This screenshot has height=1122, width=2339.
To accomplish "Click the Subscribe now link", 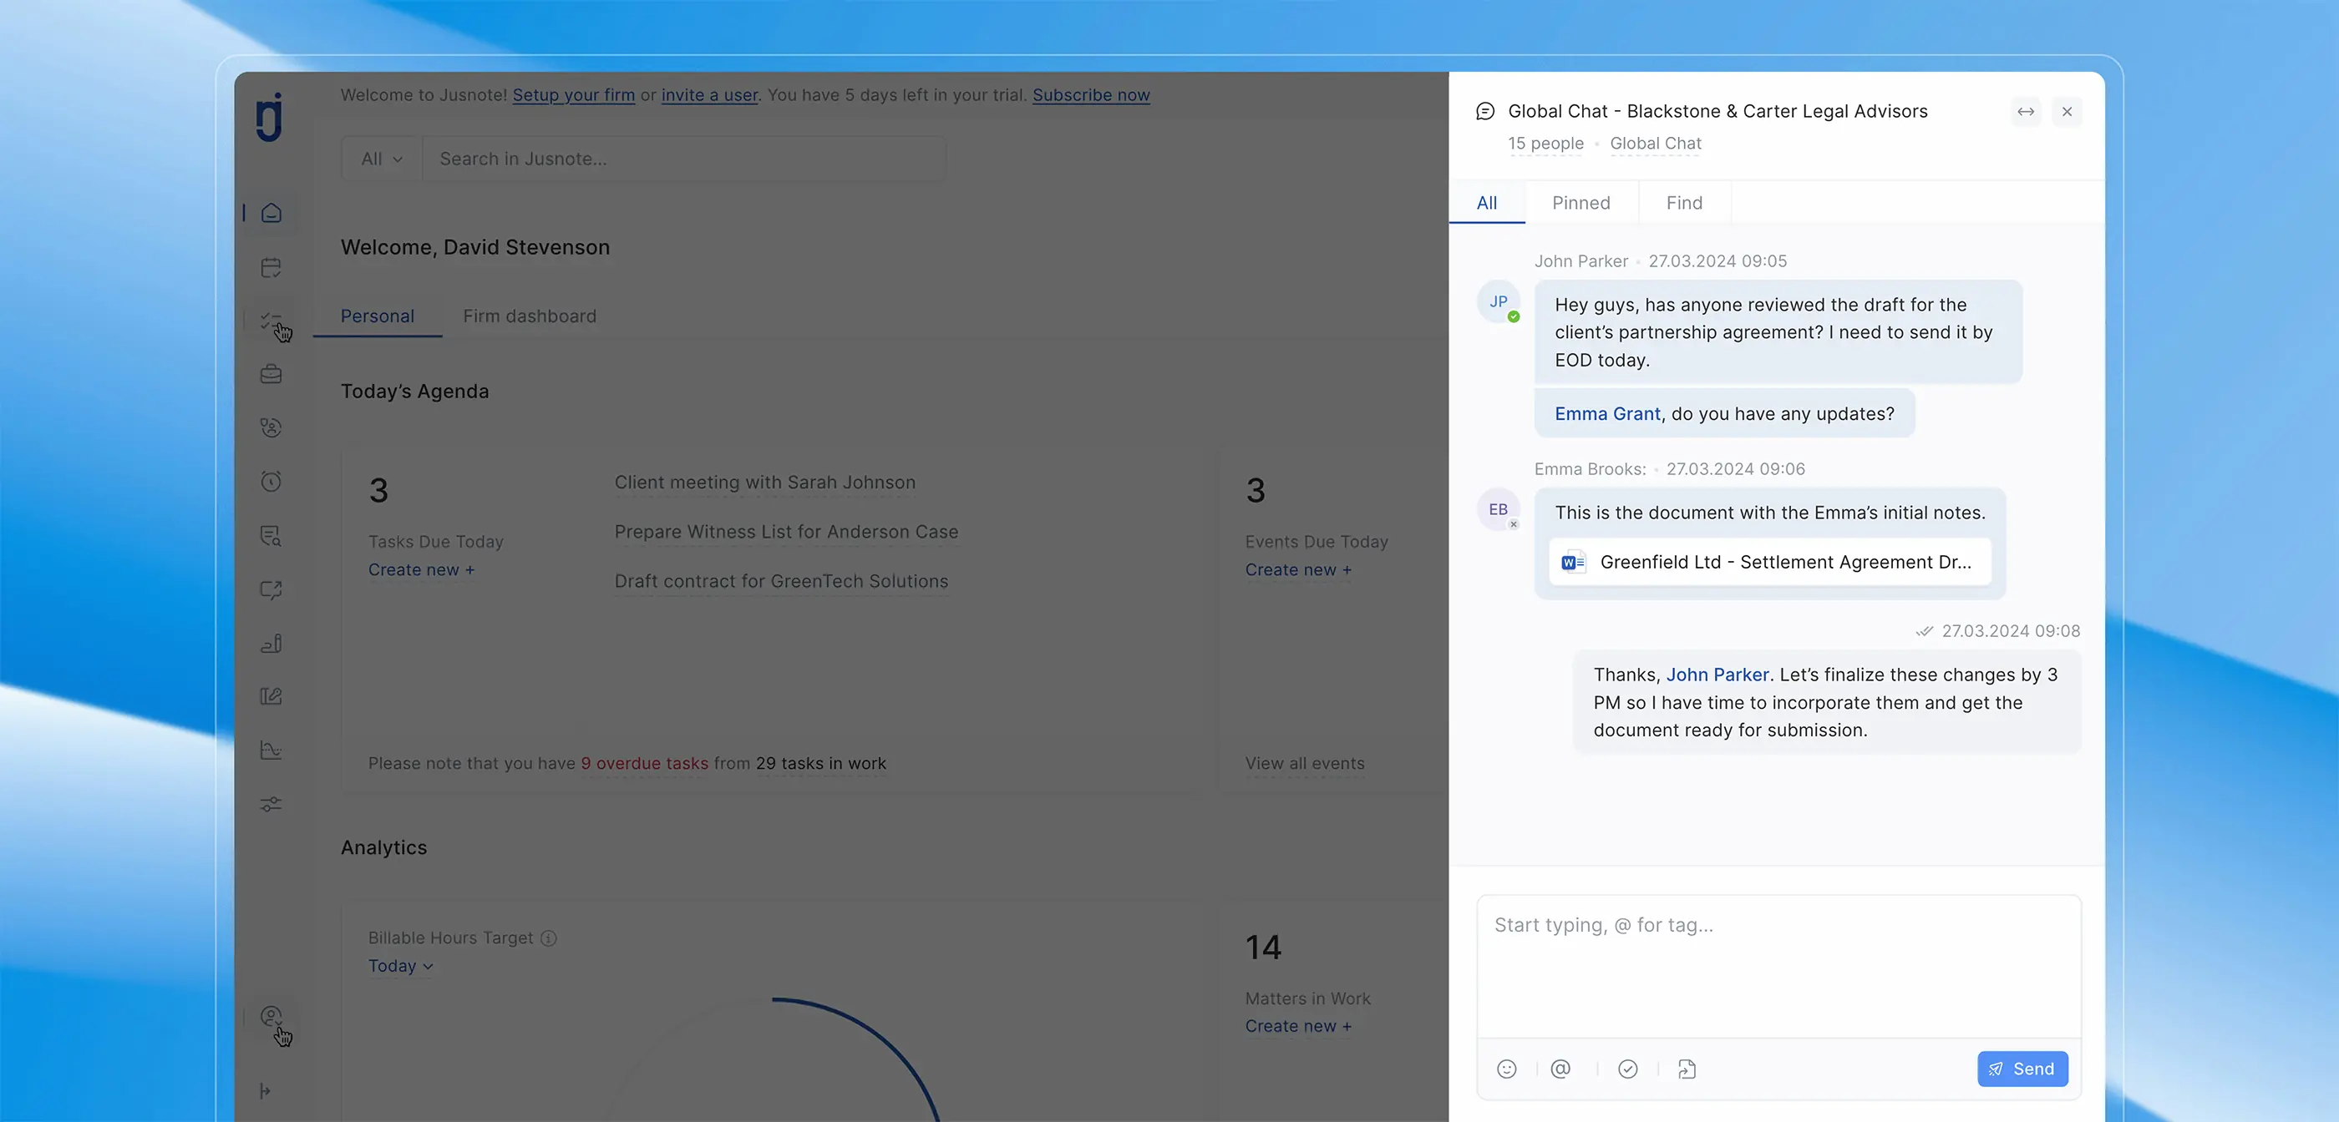I will coord(1090,95).
